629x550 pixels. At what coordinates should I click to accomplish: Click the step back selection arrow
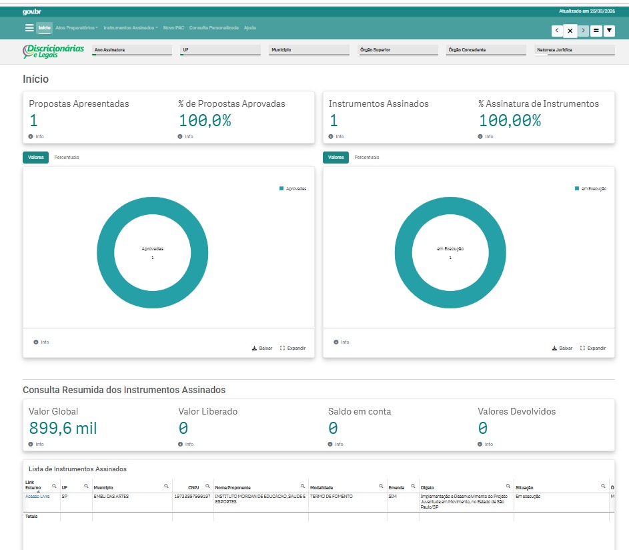tap(557, 31)
